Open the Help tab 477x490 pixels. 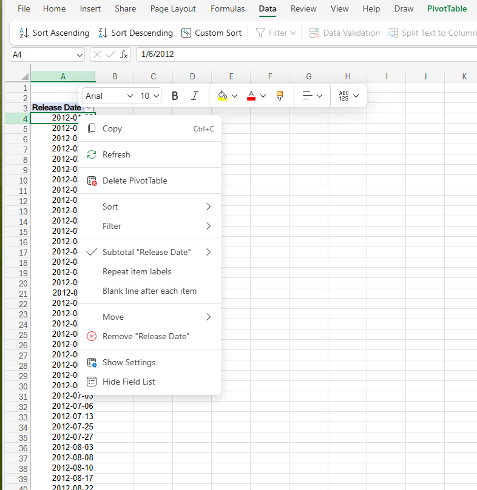point(371,8)
